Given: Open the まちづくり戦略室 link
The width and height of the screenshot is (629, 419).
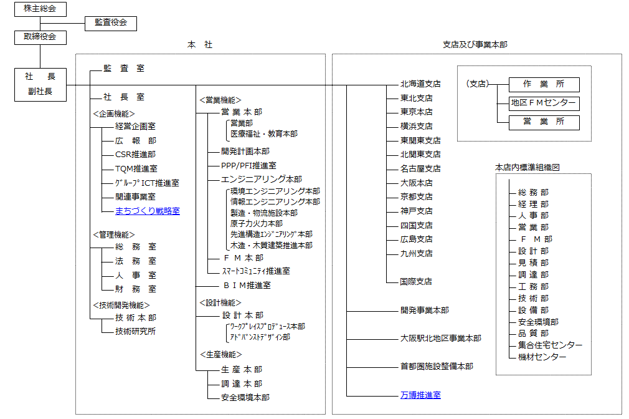Looking at the screenshot, I should coord(148,211).
